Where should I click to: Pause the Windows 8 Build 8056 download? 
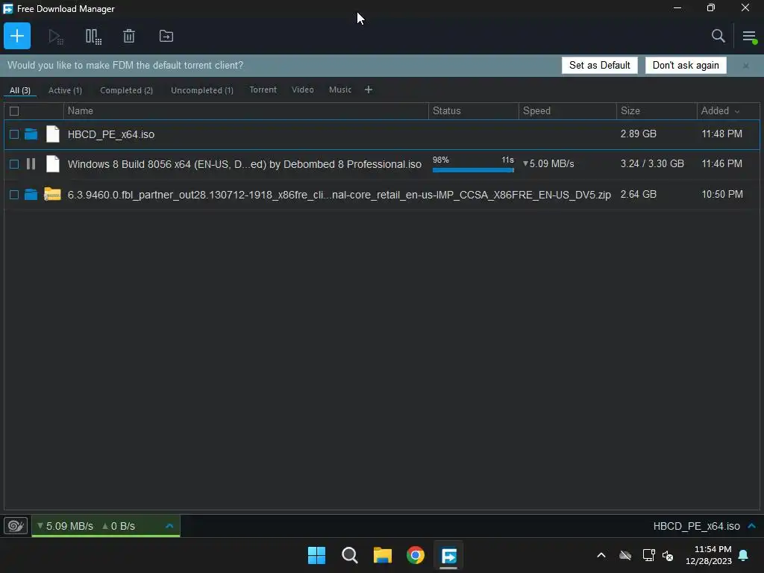point(31,163)
